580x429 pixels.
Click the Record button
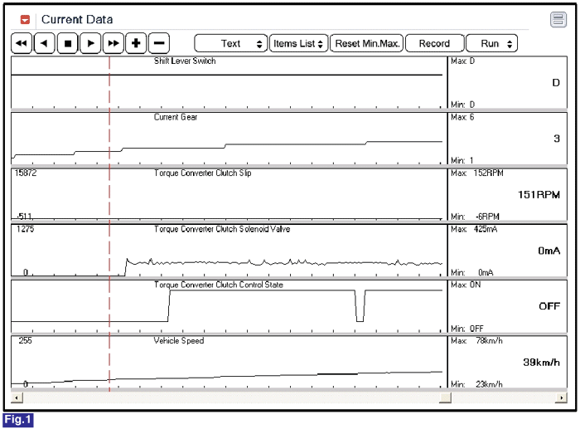point(434,44)
